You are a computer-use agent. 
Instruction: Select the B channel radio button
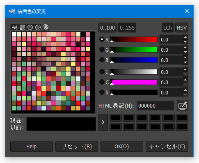coord(102,60)
